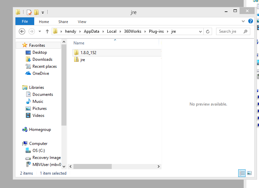The width and height of the screenshot is (259, 188).
Task: Click the navigation pane scroll down arrow
Action: (x=64, y=167)
